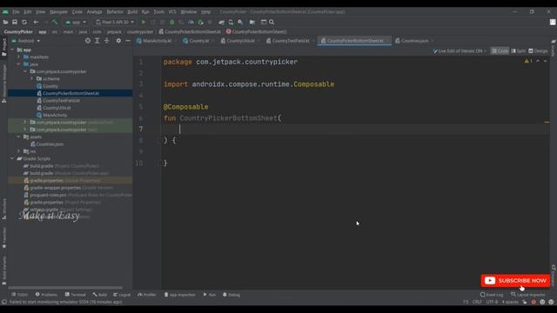Switch to the CountryUtils.kt tab
The width and height of the screenshot is (557, 313).
[240, 41]
